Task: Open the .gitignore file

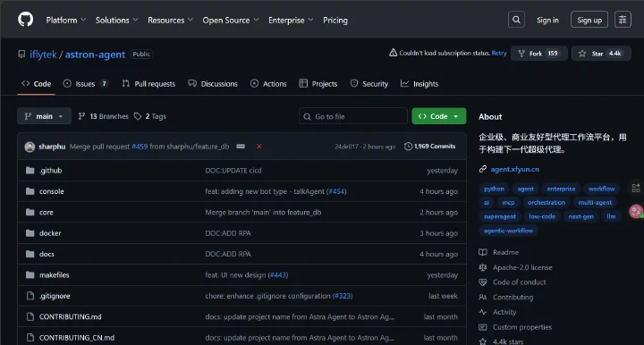Action: tap(55, 296)
